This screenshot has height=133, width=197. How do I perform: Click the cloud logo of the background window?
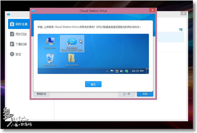[x=9, y=14]
